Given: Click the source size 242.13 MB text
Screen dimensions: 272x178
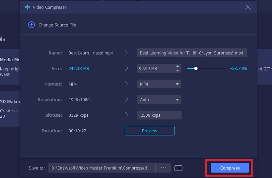Looking at the screenshot, I should [x=79, y=69].
